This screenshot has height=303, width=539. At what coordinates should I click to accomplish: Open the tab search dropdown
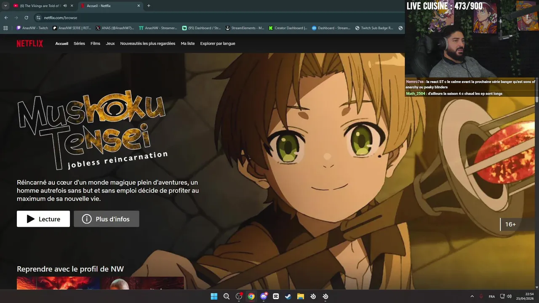tap(5, 6)
